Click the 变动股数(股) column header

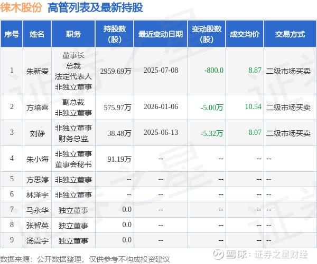[207, 34]
